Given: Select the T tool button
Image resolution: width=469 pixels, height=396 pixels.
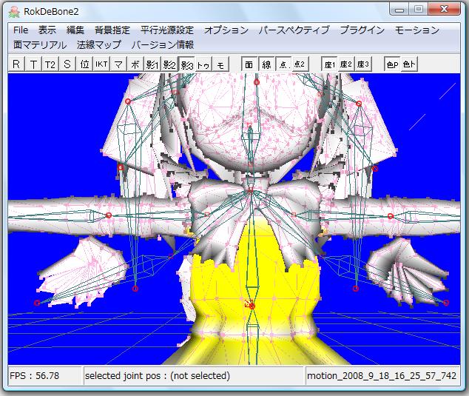Looking at the screenshot, I should pos(33,64).
